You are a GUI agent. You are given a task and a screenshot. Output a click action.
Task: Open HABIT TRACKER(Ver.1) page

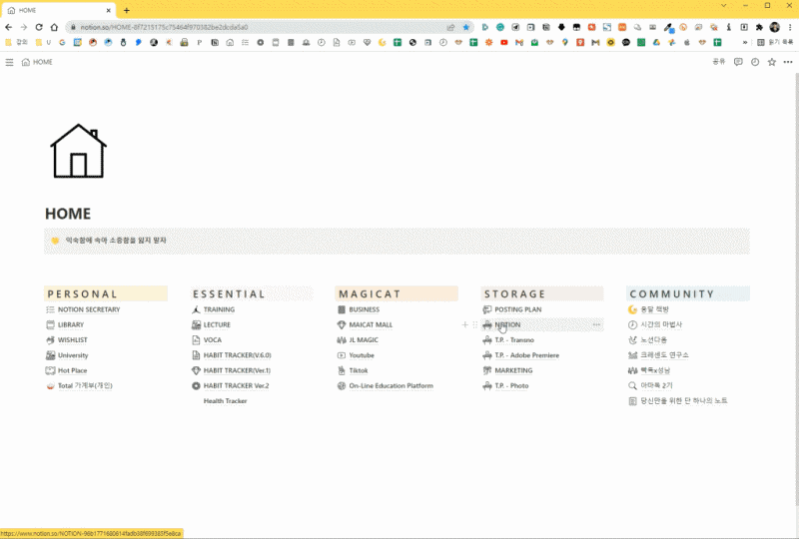pos(237,370)
